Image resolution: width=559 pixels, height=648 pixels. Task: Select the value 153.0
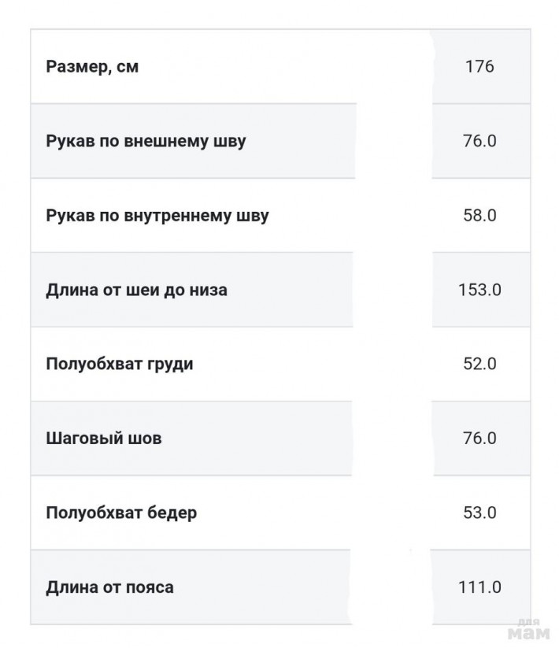479,290
